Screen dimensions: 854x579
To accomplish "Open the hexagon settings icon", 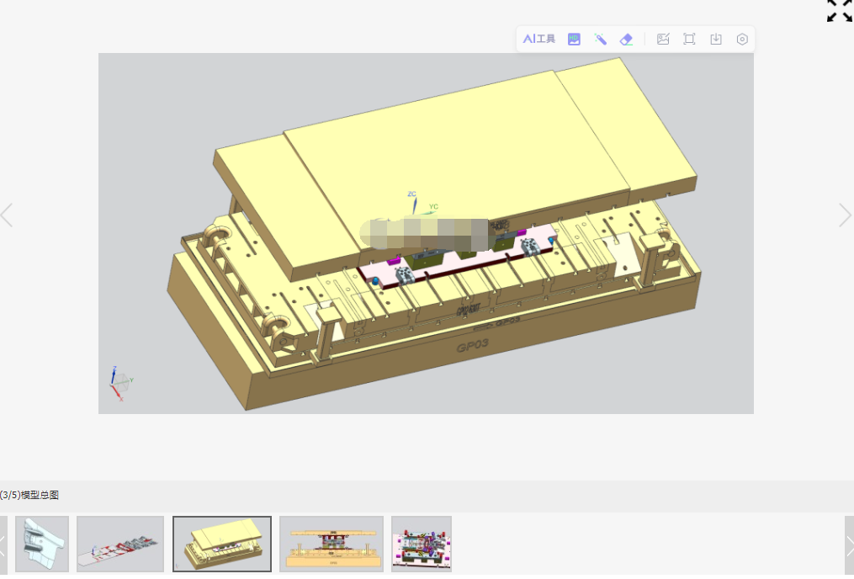I will [742, 40].
